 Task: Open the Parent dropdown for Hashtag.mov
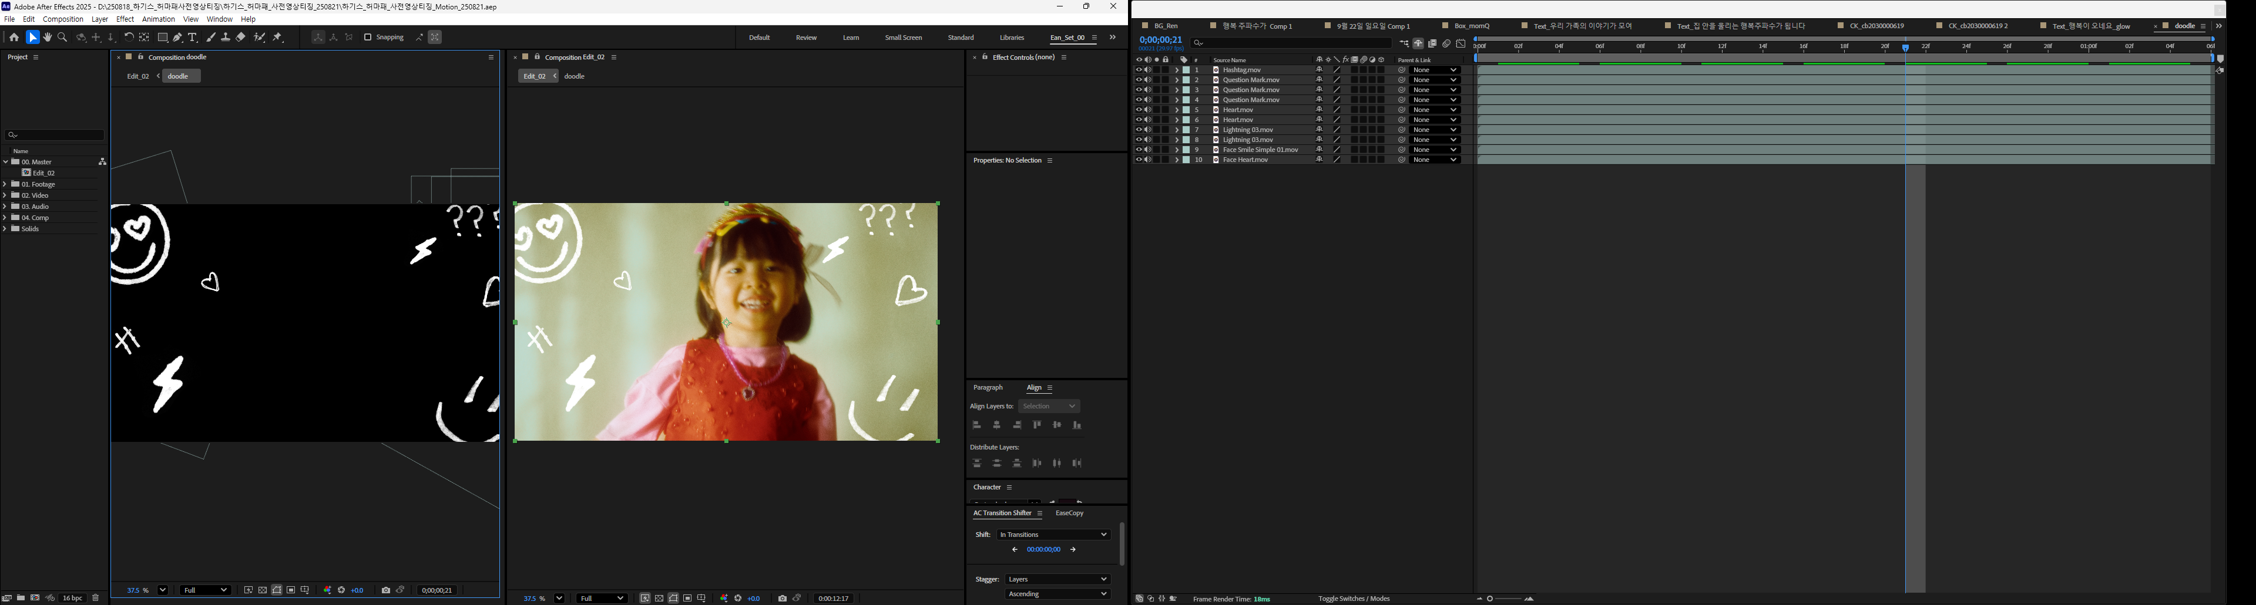(x=1435, y=70)
